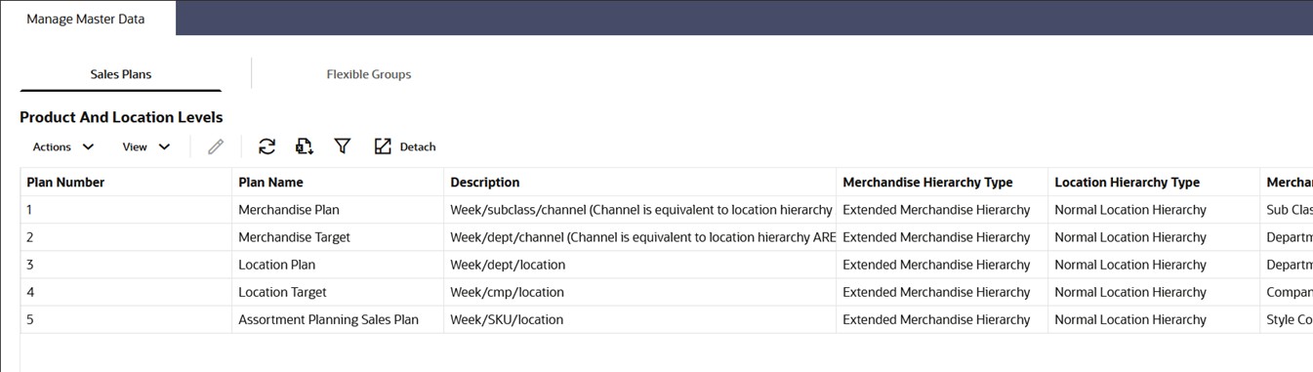Open the filter funnel icon
Viewport: 1313px width, 372px height.
343,146
